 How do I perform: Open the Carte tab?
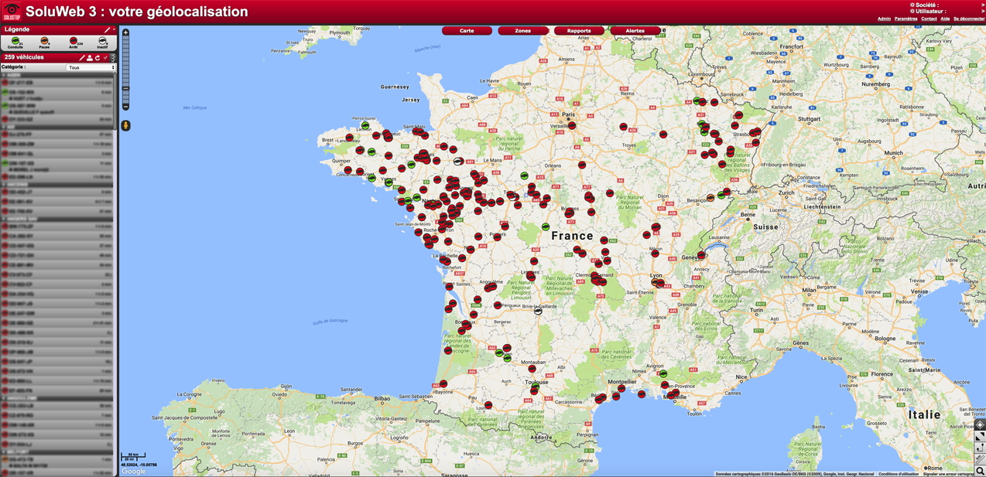point(467,31)
